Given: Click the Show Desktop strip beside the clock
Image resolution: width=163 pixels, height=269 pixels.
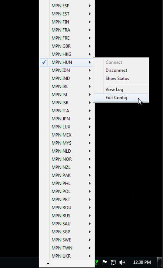Looking at the screenshot, I should pos(160,262).
